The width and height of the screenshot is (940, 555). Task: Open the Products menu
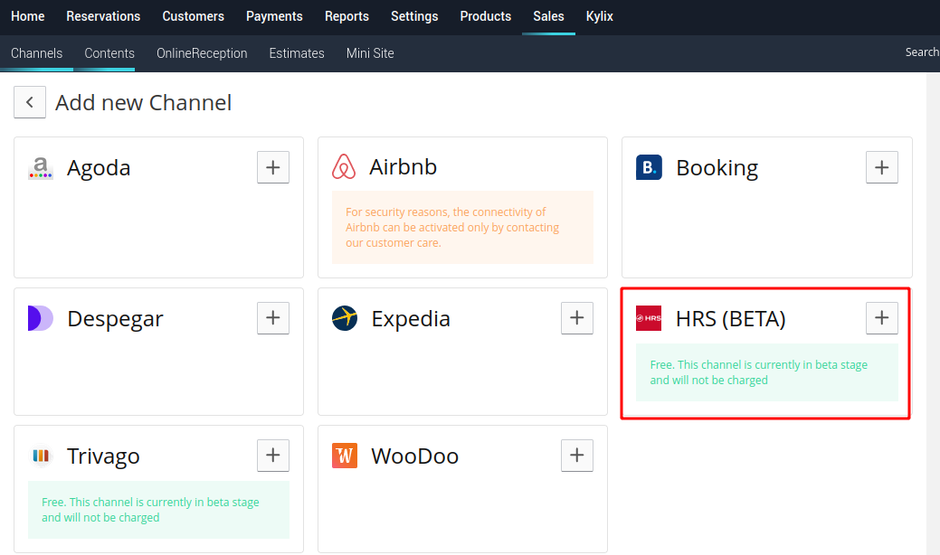click(x=486, y=16)
